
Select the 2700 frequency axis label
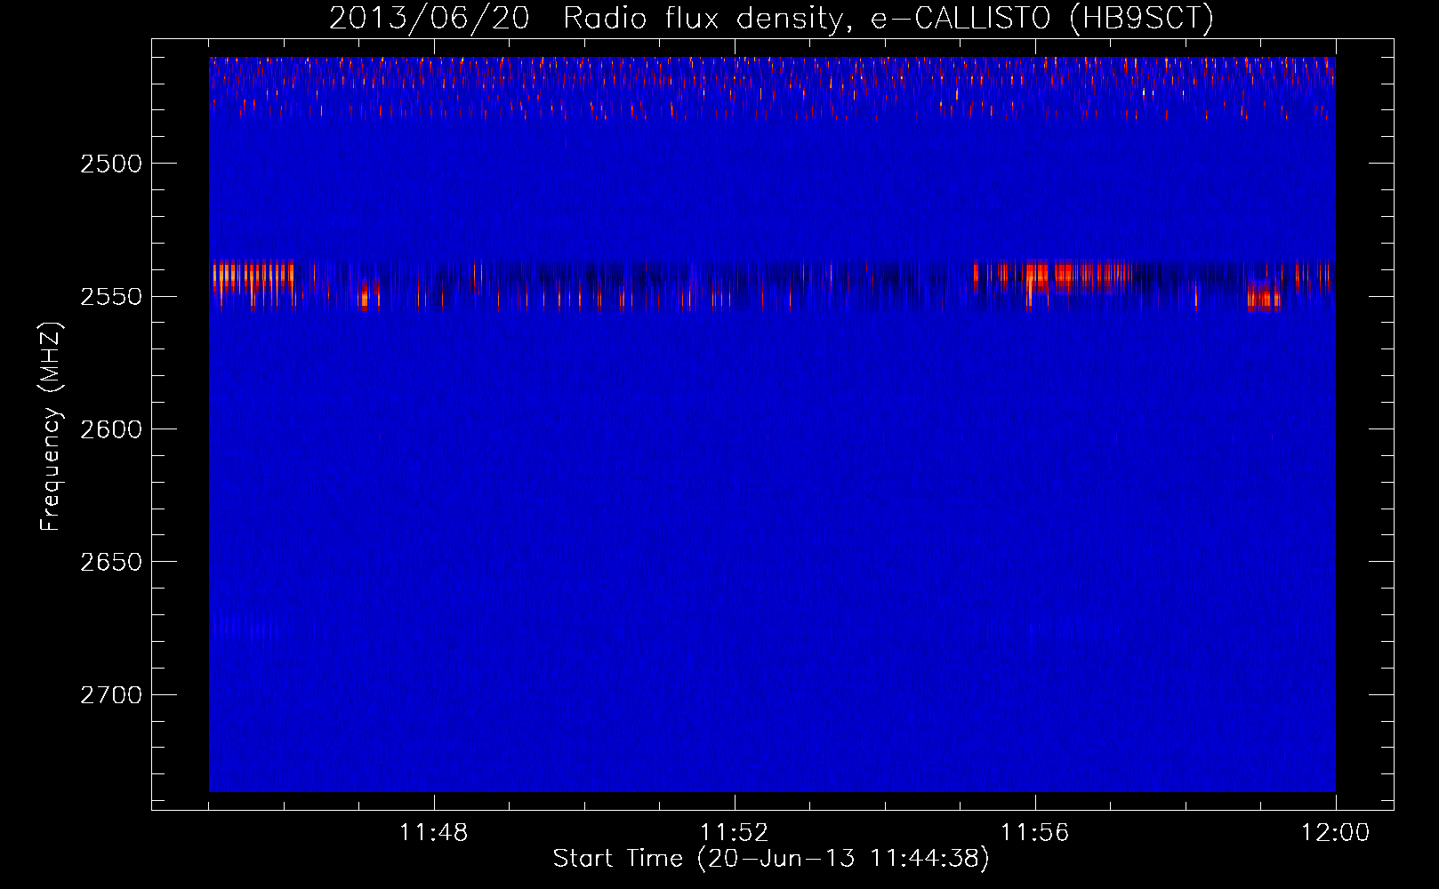(x=111, y=695)
